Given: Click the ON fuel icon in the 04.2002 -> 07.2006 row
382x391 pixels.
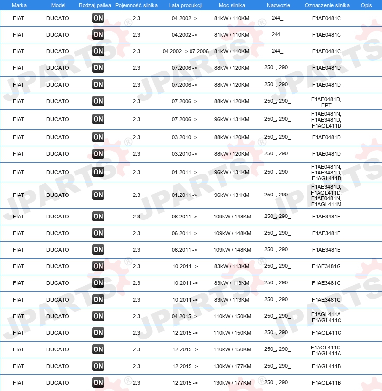Looking at the screenshot, I should point(98,51).
